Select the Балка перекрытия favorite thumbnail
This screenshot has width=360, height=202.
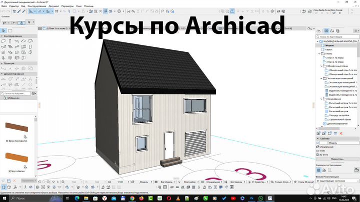coord(16,127)
